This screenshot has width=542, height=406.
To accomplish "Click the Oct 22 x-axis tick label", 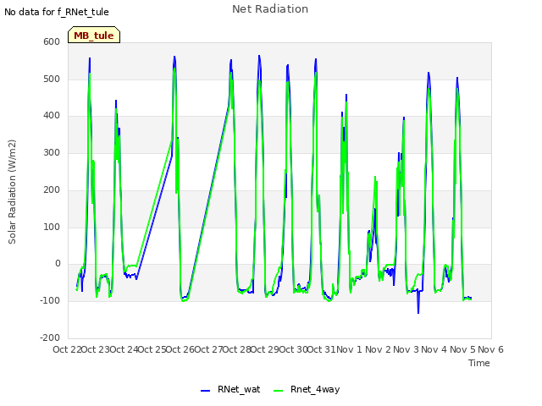I will point(67,349).
